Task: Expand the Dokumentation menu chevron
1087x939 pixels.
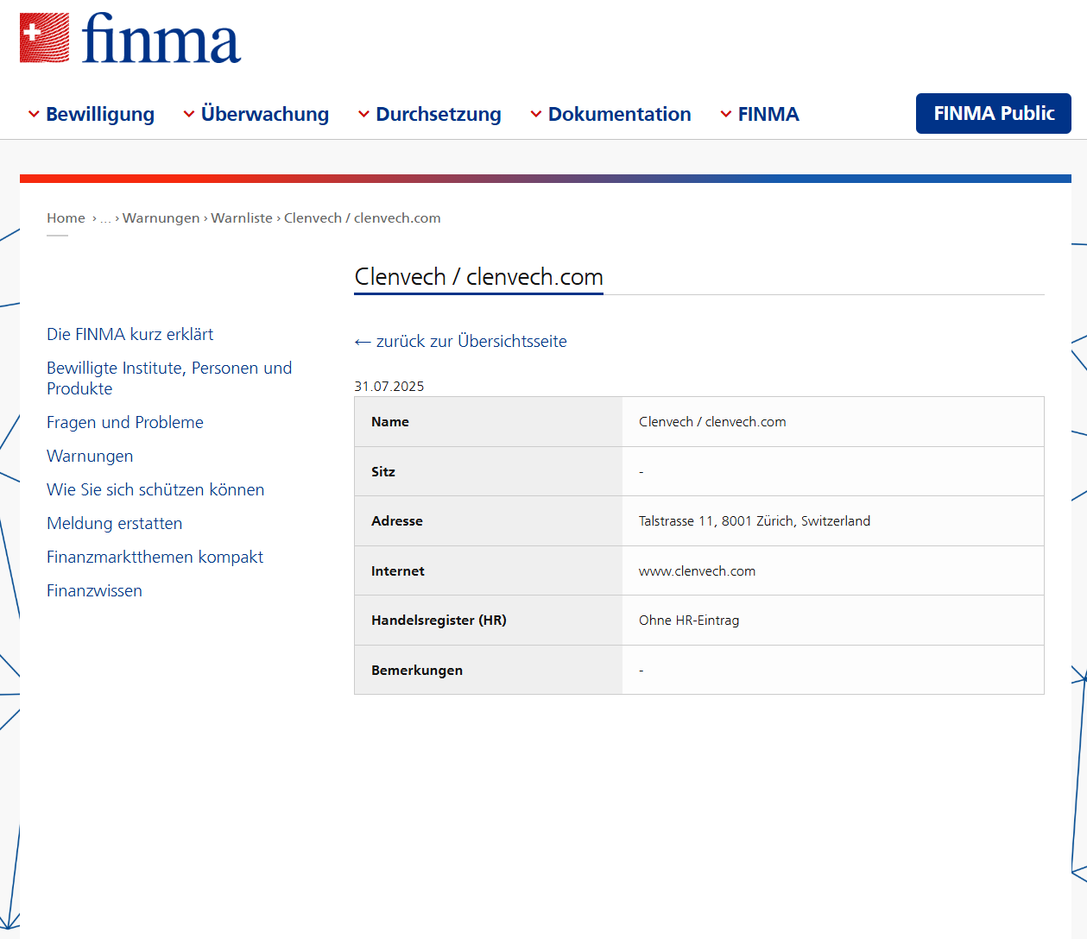Action: click(x=536, y=114)
